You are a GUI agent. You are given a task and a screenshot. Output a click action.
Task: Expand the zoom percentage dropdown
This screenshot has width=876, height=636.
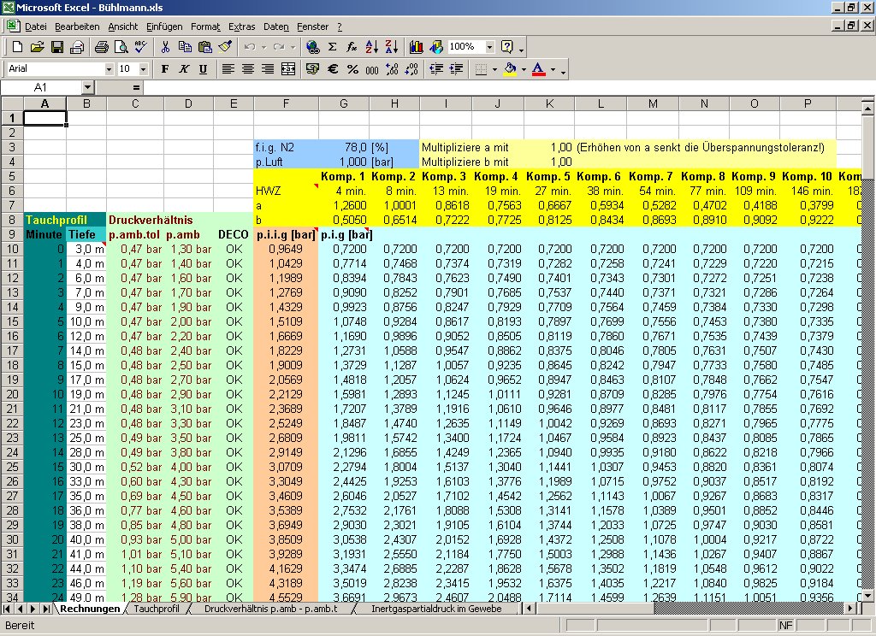pos(490,47)
